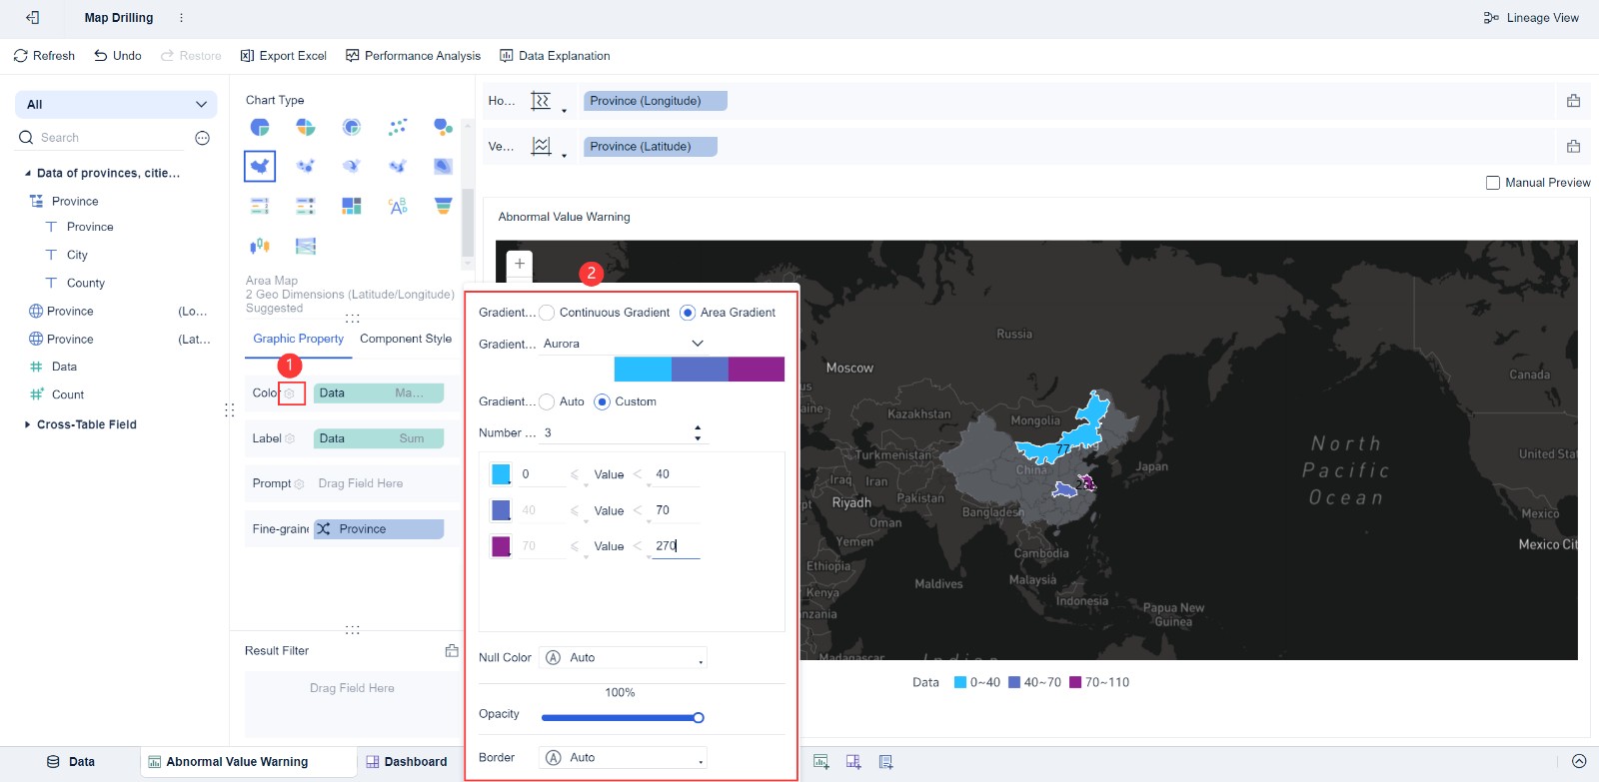Image resolution: width=1599 pixels, height=782 pixels.
Task: Click the cyan color swatch for 0–40 range
Action: tap(501, 474)
